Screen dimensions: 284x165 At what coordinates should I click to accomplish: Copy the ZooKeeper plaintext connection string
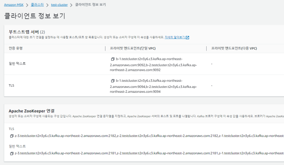click(x=12, y=153)
